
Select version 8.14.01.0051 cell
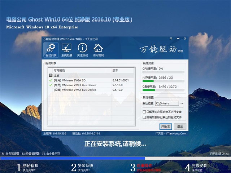click(x=121, y=80)
